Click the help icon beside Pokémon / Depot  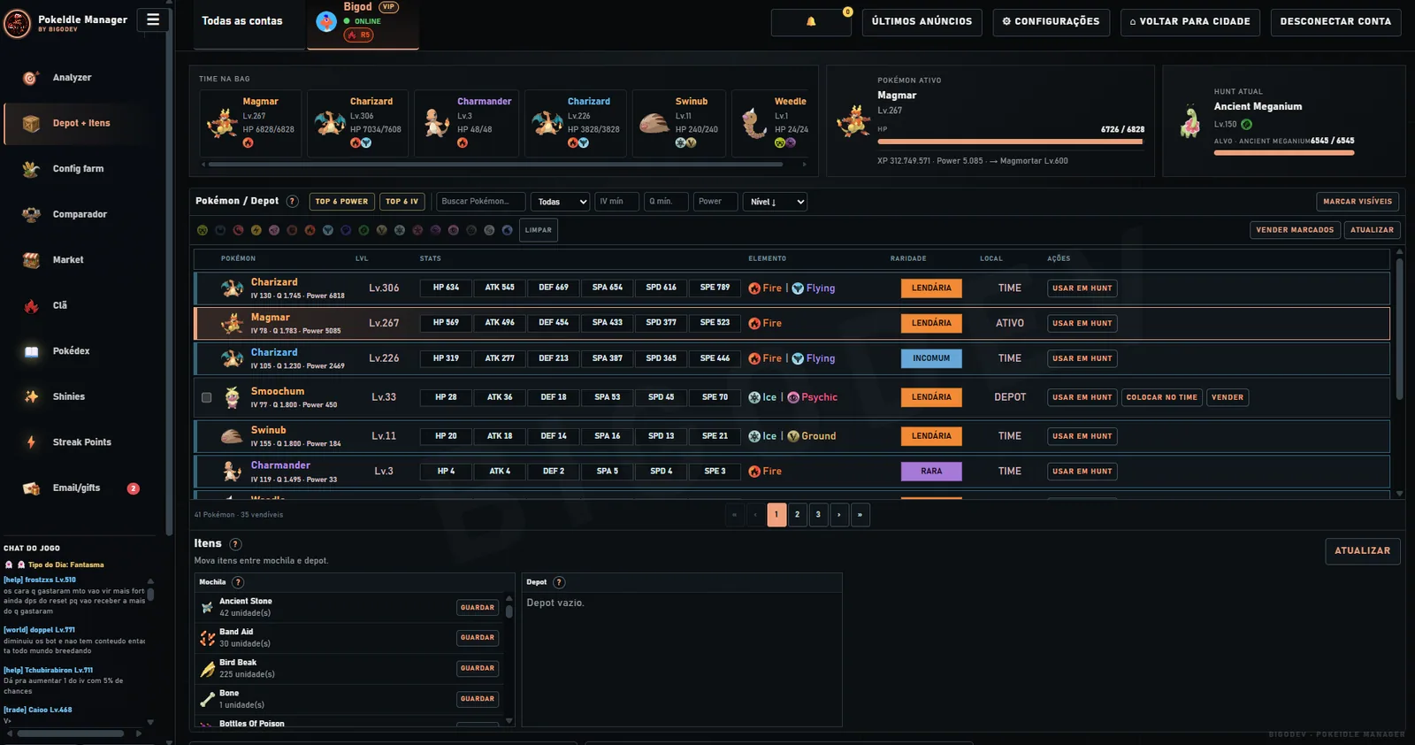pyautogui.click(x=293, y=202)
